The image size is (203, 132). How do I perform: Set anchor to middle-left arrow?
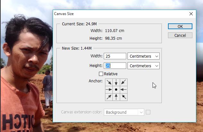[x=109, y=89]
